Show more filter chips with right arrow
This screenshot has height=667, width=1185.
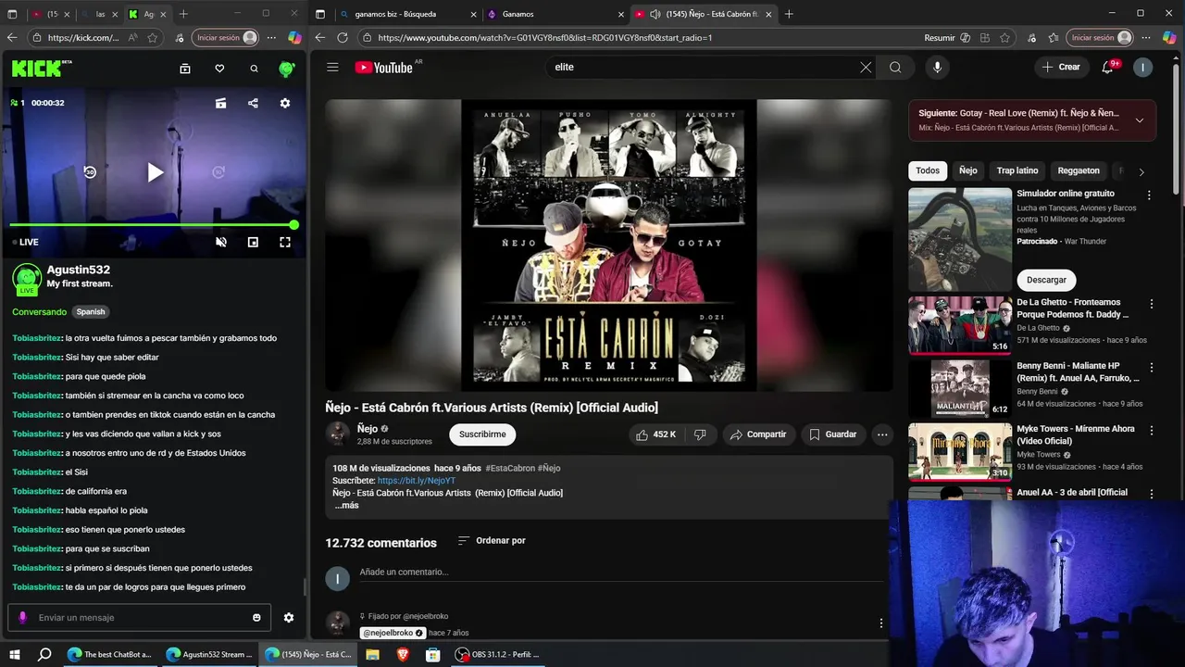pyautogui.click(x=1141, y=171)
